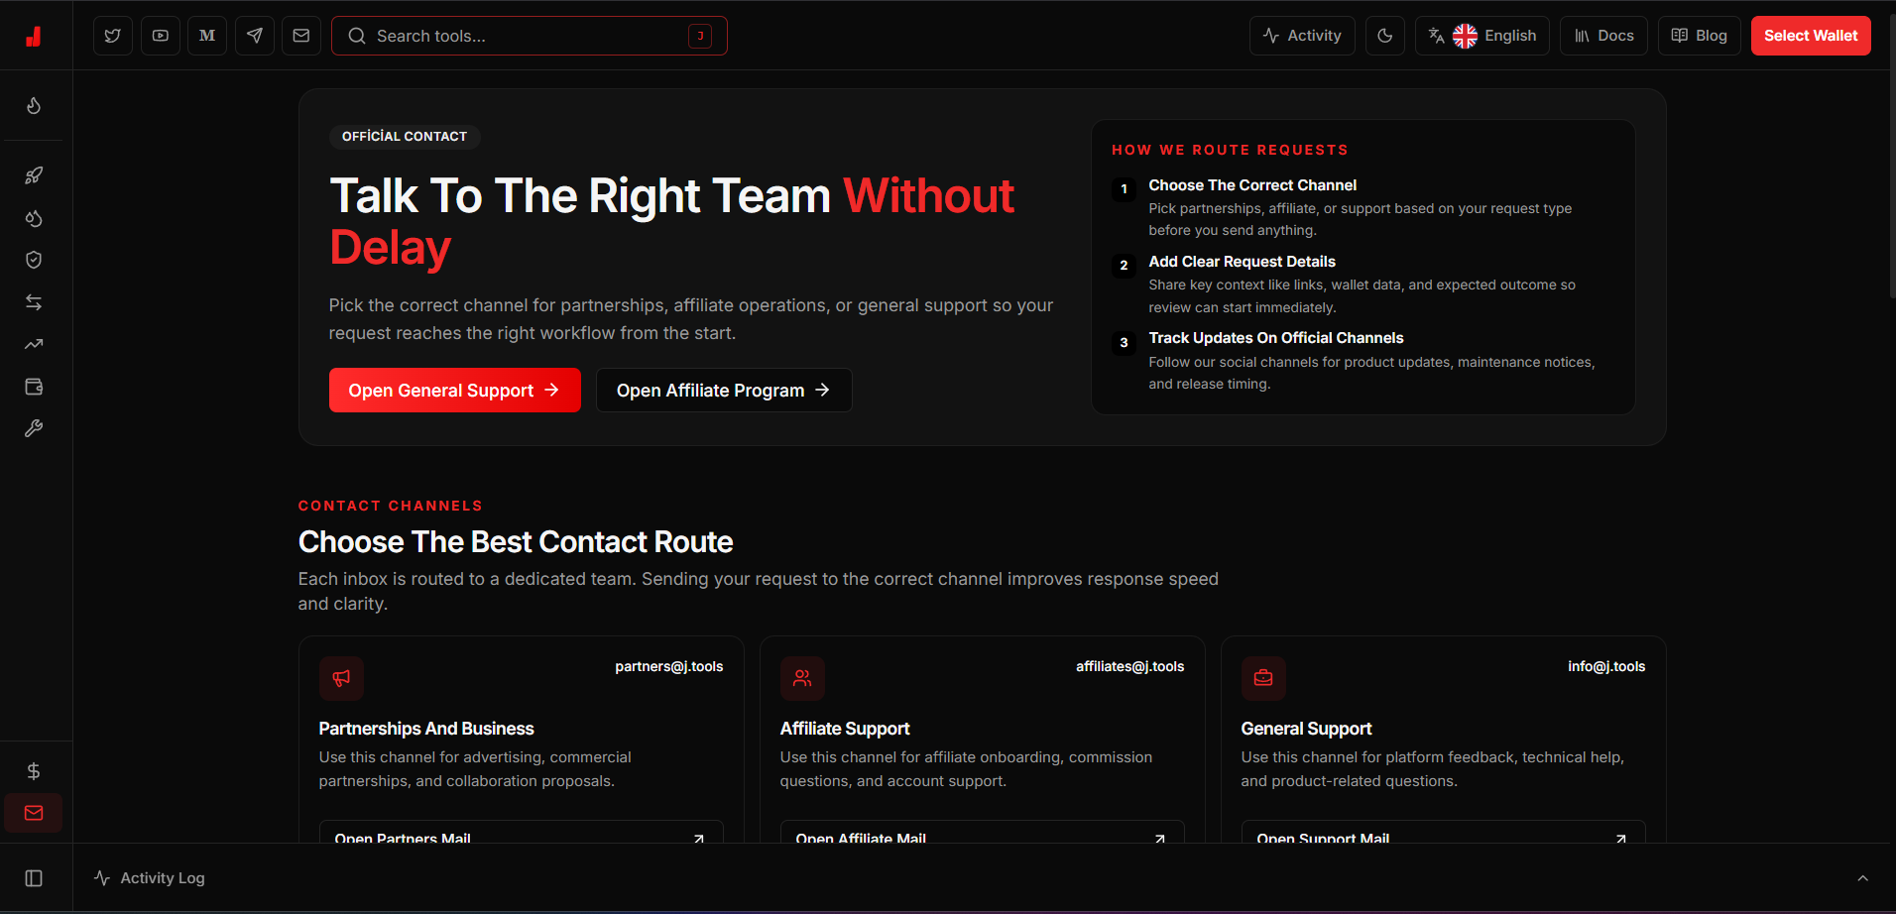Open the Telegram channel icon
Screen dimensions: 1896x914
255,36
